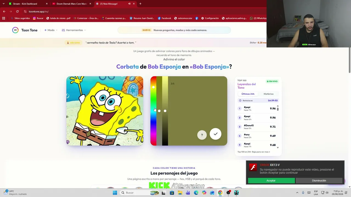The image size is (351, 197).
Task: Click the leaderboard scroll up arrow
Action: pos(278,106)
